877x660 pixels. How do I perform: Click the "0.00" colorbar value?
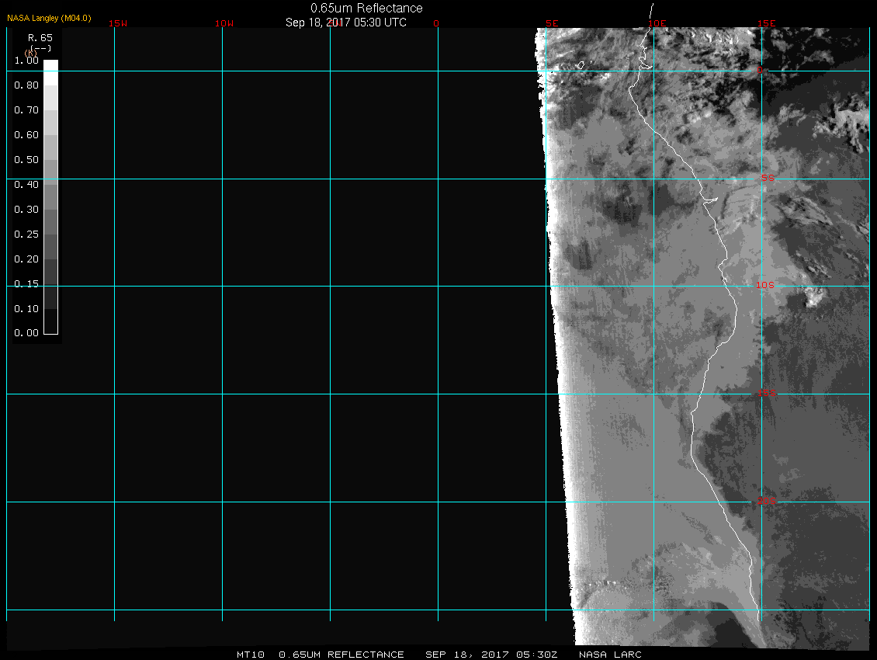coord(26,333)
